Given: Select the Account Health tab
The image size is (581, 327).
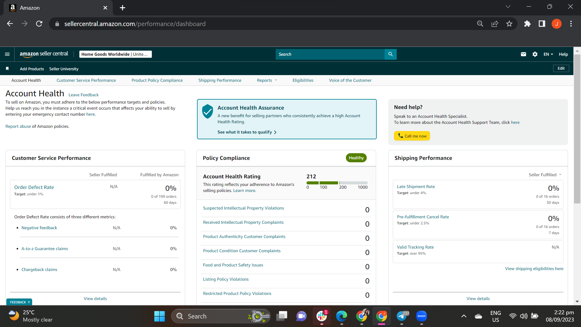Looking at the screenshot, I should tap(26, 80).
